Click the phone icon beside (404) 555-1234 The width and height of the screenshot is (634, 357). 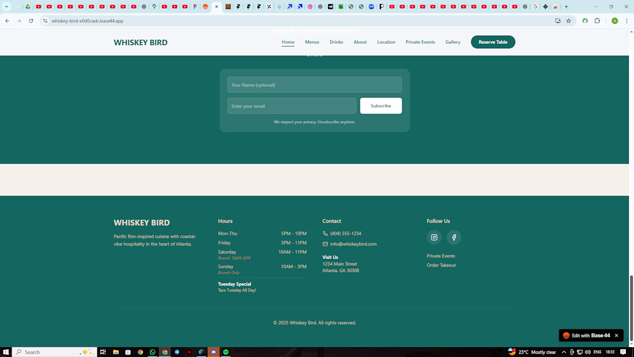click(325, 234)
